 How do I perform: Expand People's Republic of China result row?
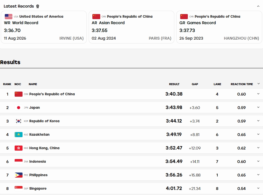258,94
